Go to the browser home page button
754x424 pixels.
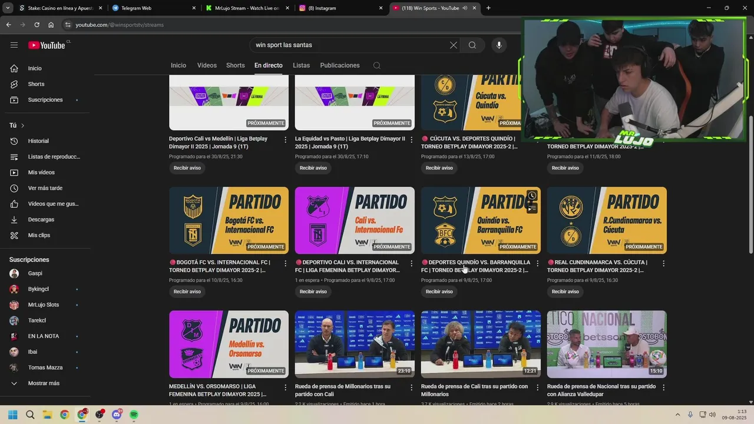click(x=51, y=25)
